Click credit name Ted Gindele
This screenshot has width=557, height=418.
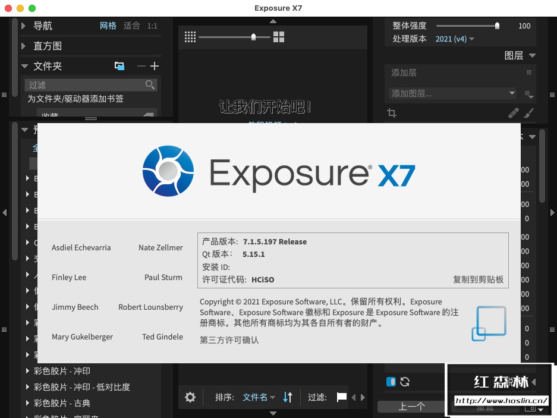pos(162,337)
